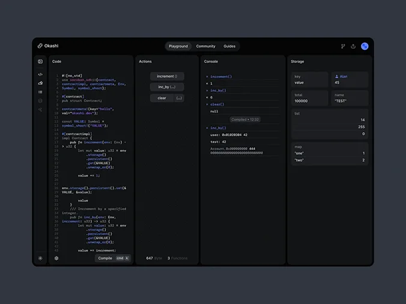
Task: Switch to the Guides tab
Action: [x=229, y=46]
